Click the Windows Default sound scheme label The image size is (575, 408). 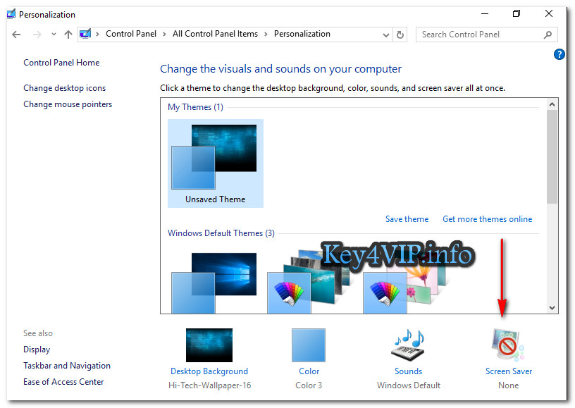coord(409,385)
